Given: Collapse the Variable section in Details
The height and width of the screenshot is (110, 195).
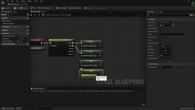Looking at the screenshot, I should (147, 20).
